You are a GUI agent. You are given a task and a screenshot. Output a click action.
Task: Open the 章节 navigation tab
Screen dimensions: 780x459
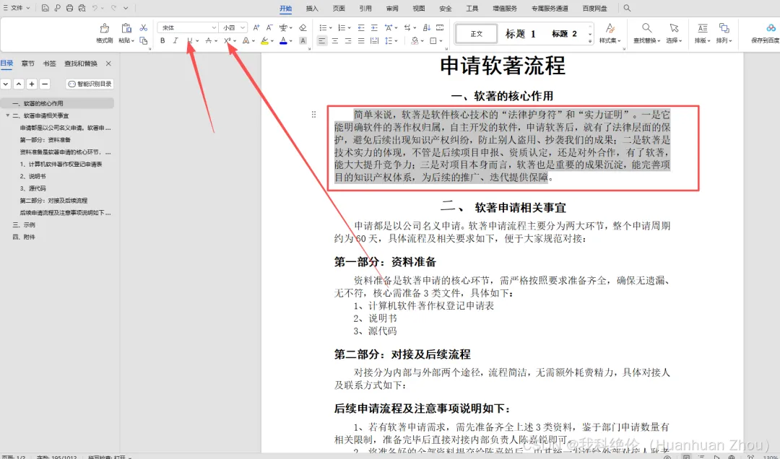click(28, 64)
